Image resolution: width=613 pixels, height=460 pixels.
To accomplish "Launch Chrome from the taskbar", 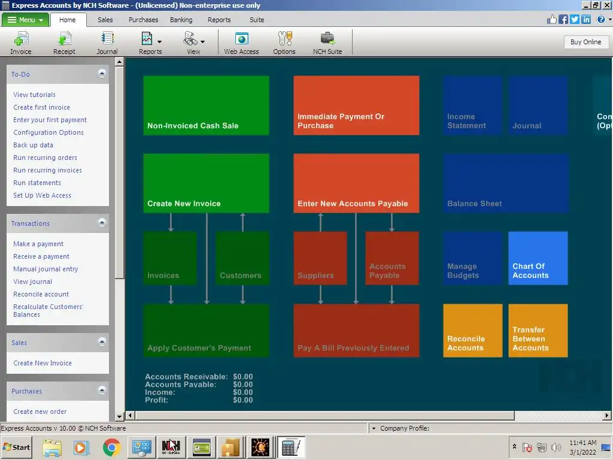I will 111,447.
